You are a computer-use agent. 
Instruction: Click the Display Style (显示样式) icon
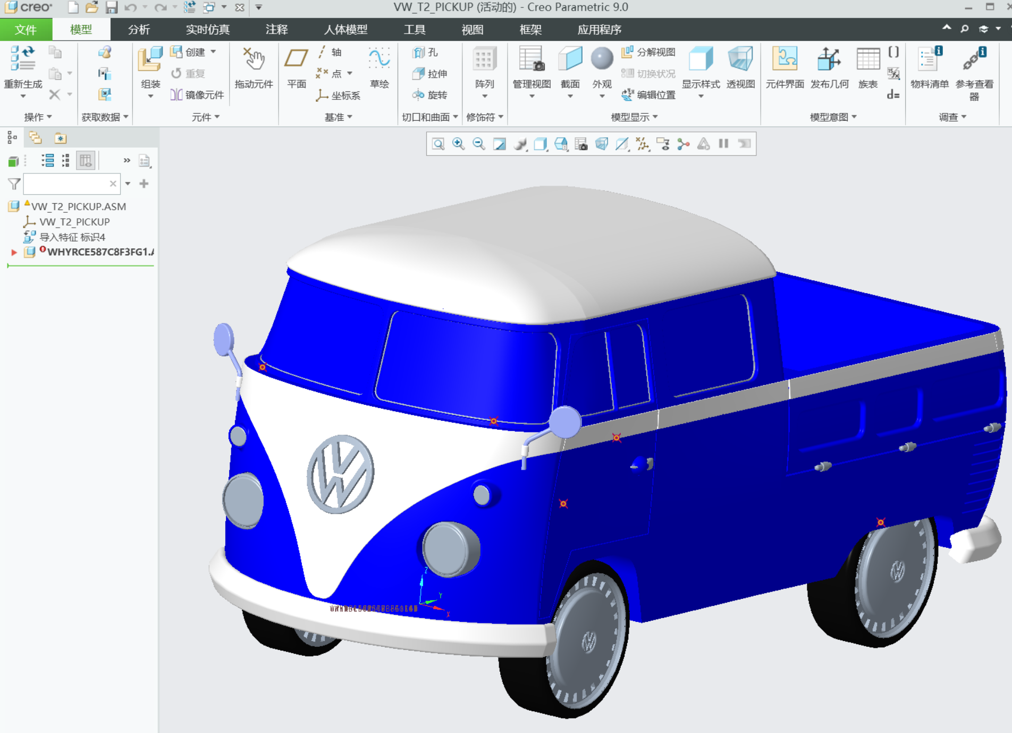[x=701, y=59]
